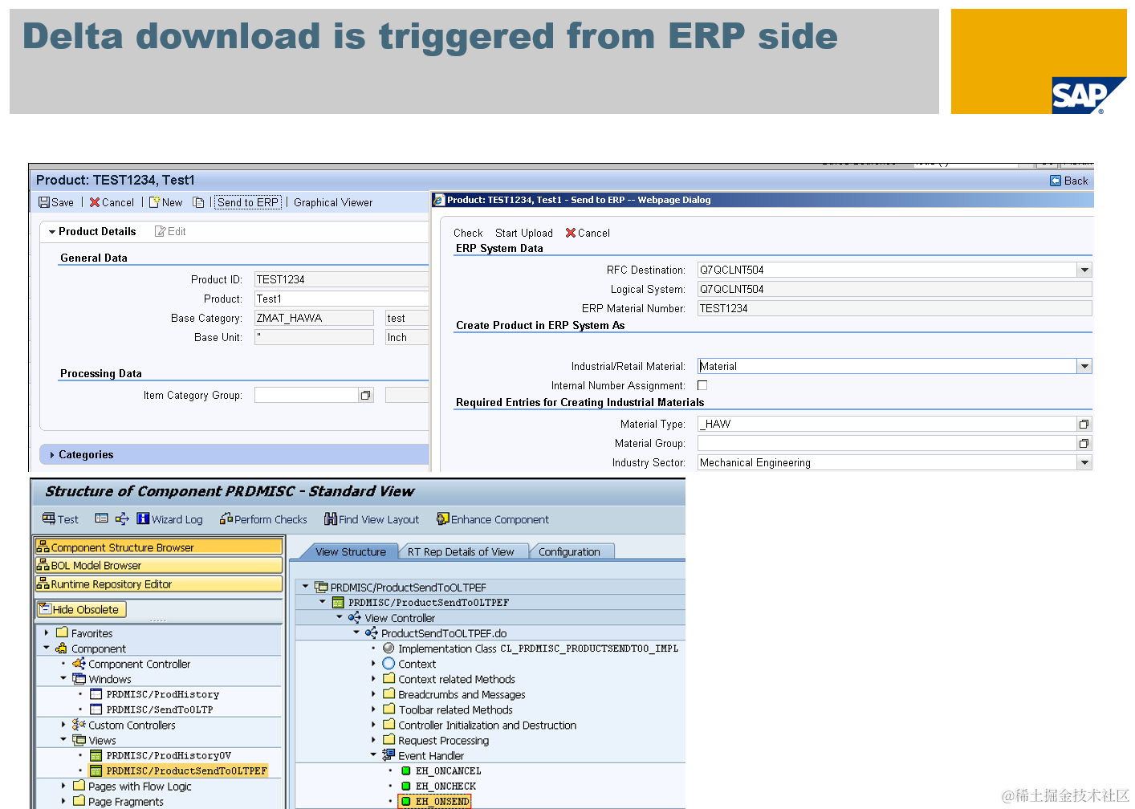The height and width of the screenshot is (809, 1135).
Task: Click the Perform Checks icon
Action: (226, 518)
